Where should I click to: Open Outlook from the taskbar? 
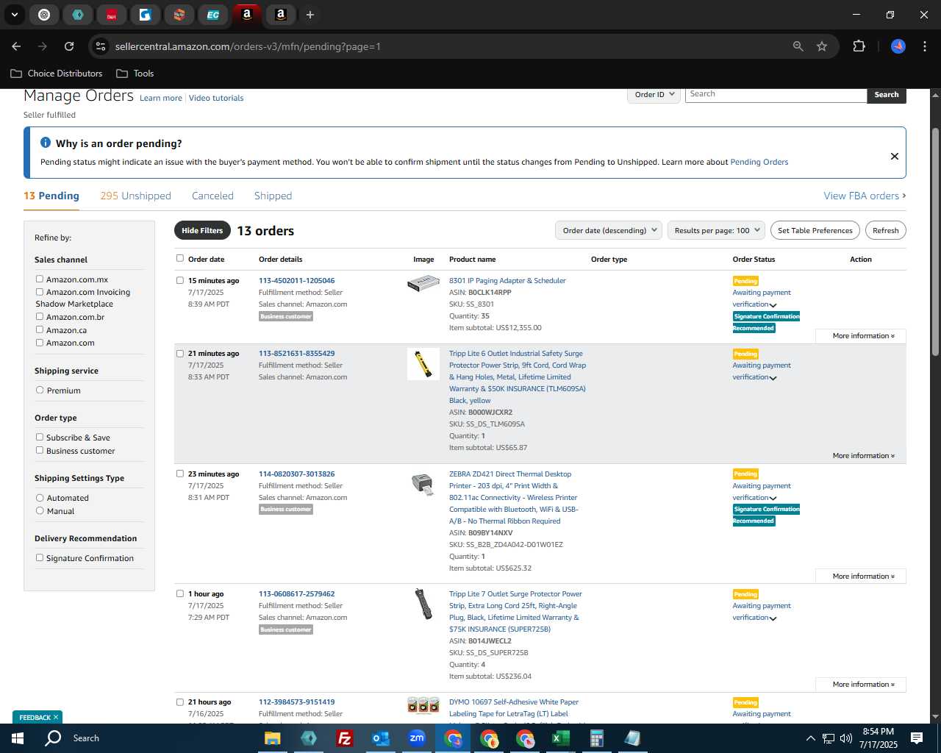(x=380, y=738)
